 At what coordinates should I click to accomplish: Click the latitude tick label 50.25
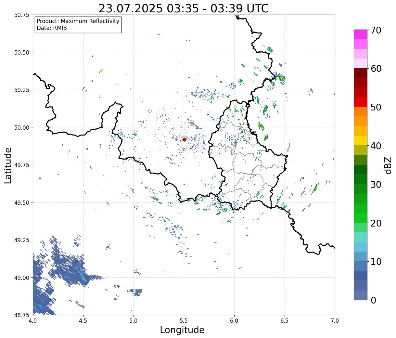21,90
